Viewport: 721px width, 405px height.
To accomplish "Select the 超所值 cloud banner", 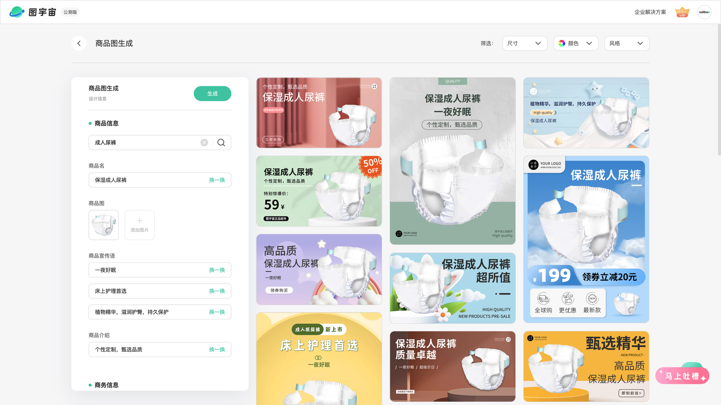I will point(452,288).
